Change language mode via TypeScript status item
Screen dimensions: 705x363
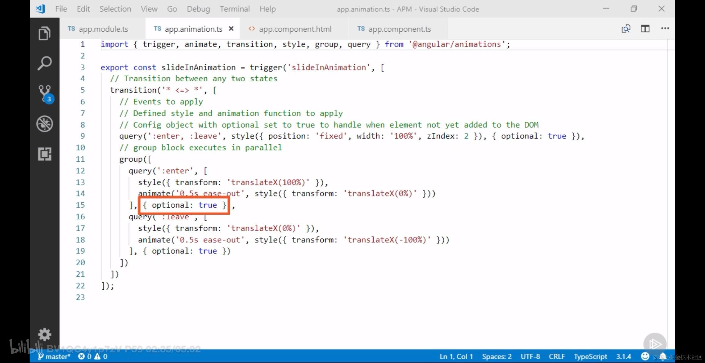(590, 356)
